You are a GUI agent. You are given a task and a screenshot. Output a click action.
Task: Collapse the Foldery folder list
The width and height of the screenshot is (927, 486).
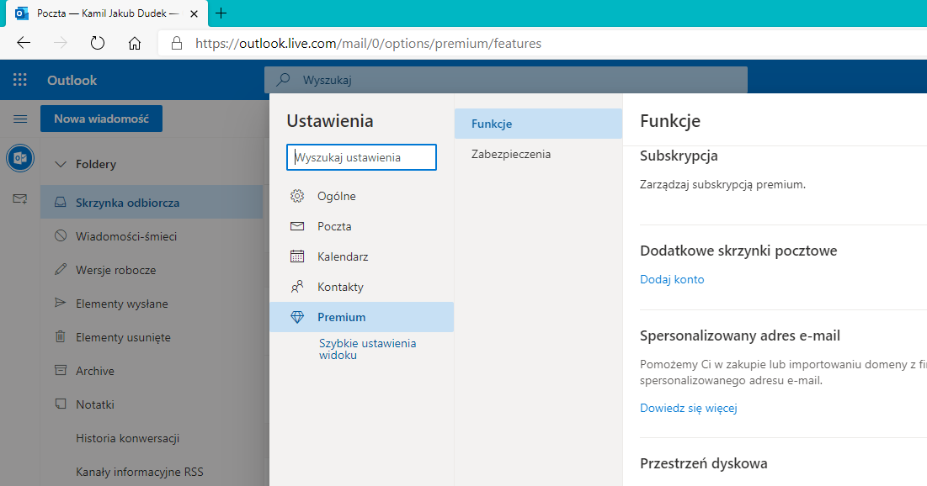[60, 165]
